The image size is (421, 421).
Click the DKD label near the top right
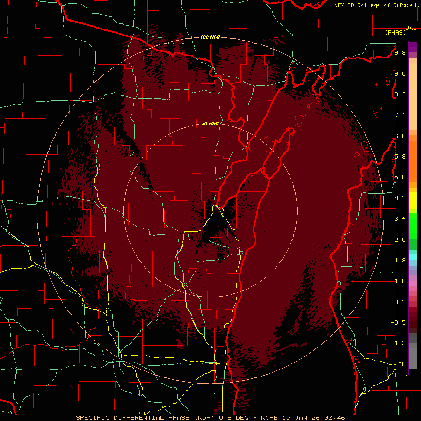tap(411, 28)
